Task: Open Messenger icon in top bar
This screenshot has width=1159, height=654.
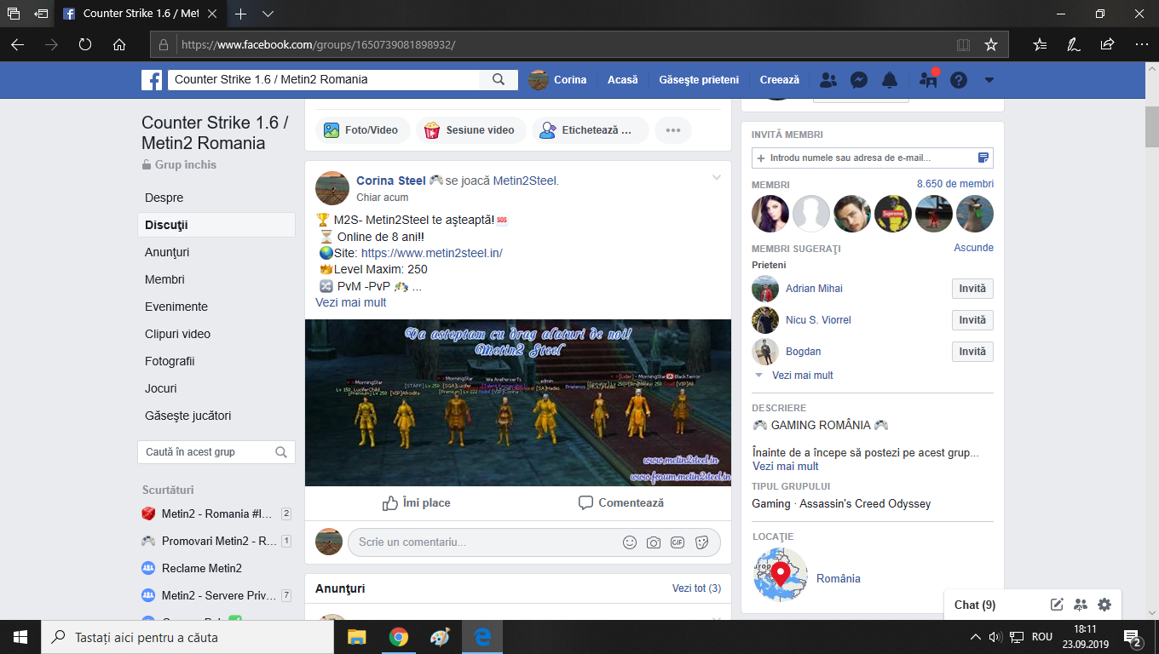Action: pyautogui.click(x=859, y=80)
